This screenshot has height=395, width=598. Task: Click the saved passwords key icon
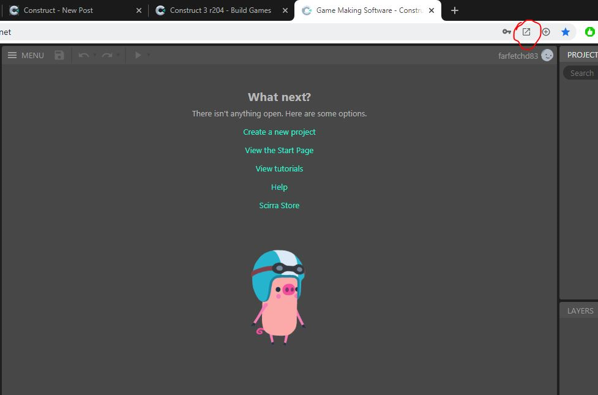[x=506, y=32]
